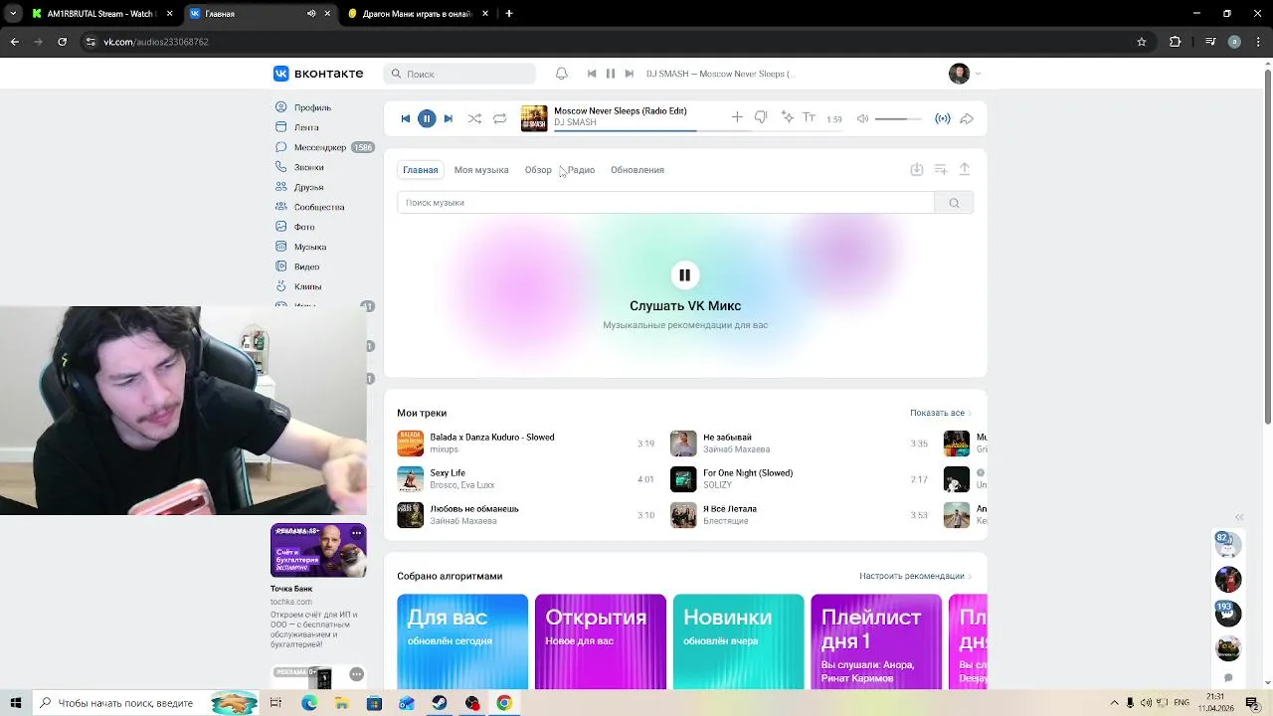The width and height of the screenshot is (1273, 716).
Task: Open the Обзор tab
Action: (x=538, y=170)
